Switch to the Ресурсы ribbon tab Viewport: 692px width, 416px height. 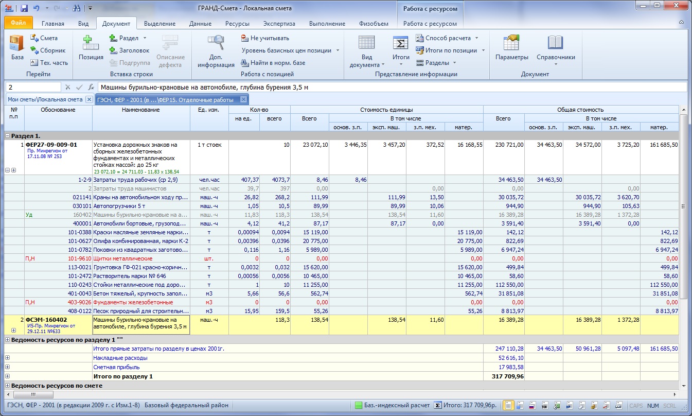pos(237,24)
